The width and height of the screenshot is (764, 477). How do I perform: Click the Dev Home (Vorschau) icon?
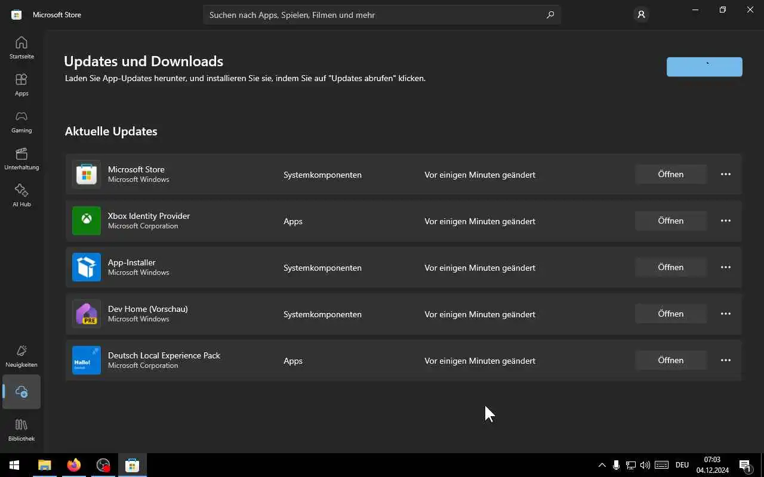click(87, 314)
